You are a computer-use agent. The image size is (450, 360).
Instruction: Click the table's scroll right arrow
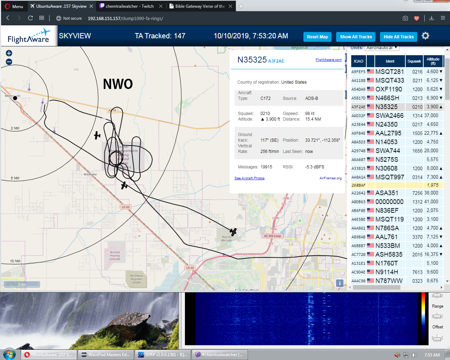(x=442, y=287)
